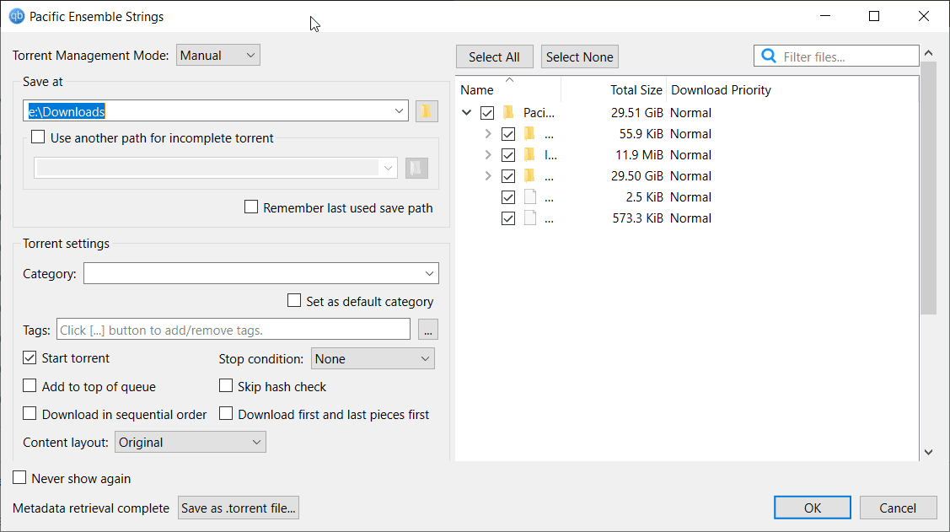This screenshot has width=950, height=532.
Task: Click the scrollbar's up arrow
Action: pos(928,53)
